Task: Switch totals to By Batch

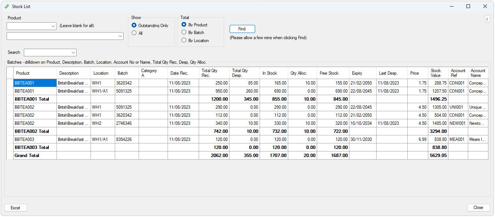Action: tap(184, 33)
